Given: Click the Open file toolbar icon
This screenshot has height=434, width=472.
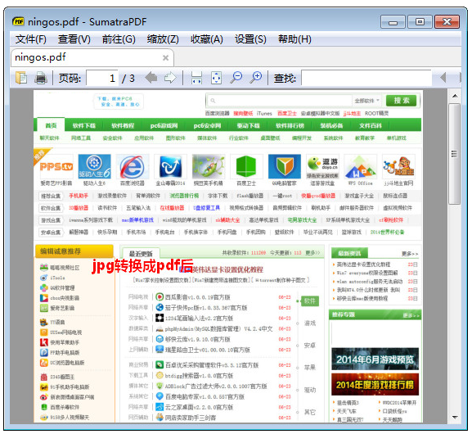Looking at the screenshot, I should pyautogui.click(x=21, y=78).
